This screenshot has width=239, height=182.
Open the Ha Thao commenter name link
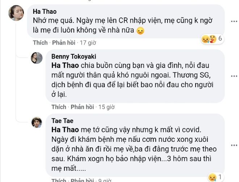(x=45, y=12)
